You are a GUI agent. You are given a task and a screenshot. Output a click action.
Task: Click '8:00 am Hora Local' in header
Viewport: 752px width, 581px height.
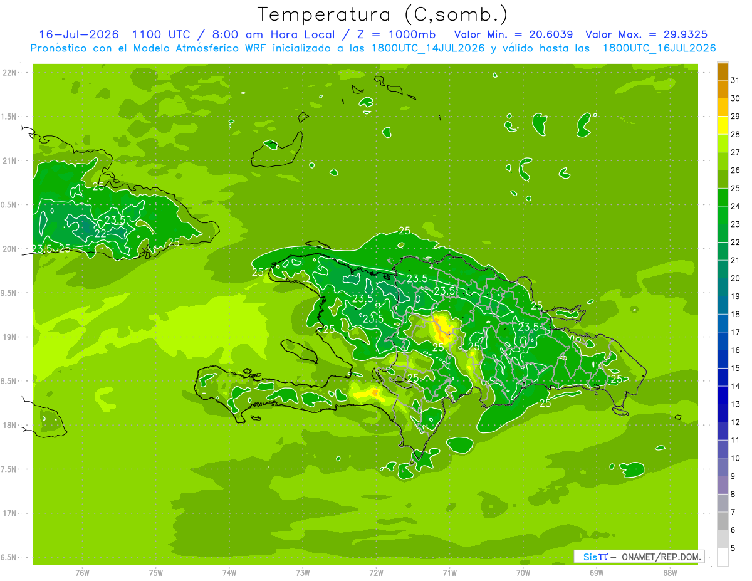click(274, 34)
